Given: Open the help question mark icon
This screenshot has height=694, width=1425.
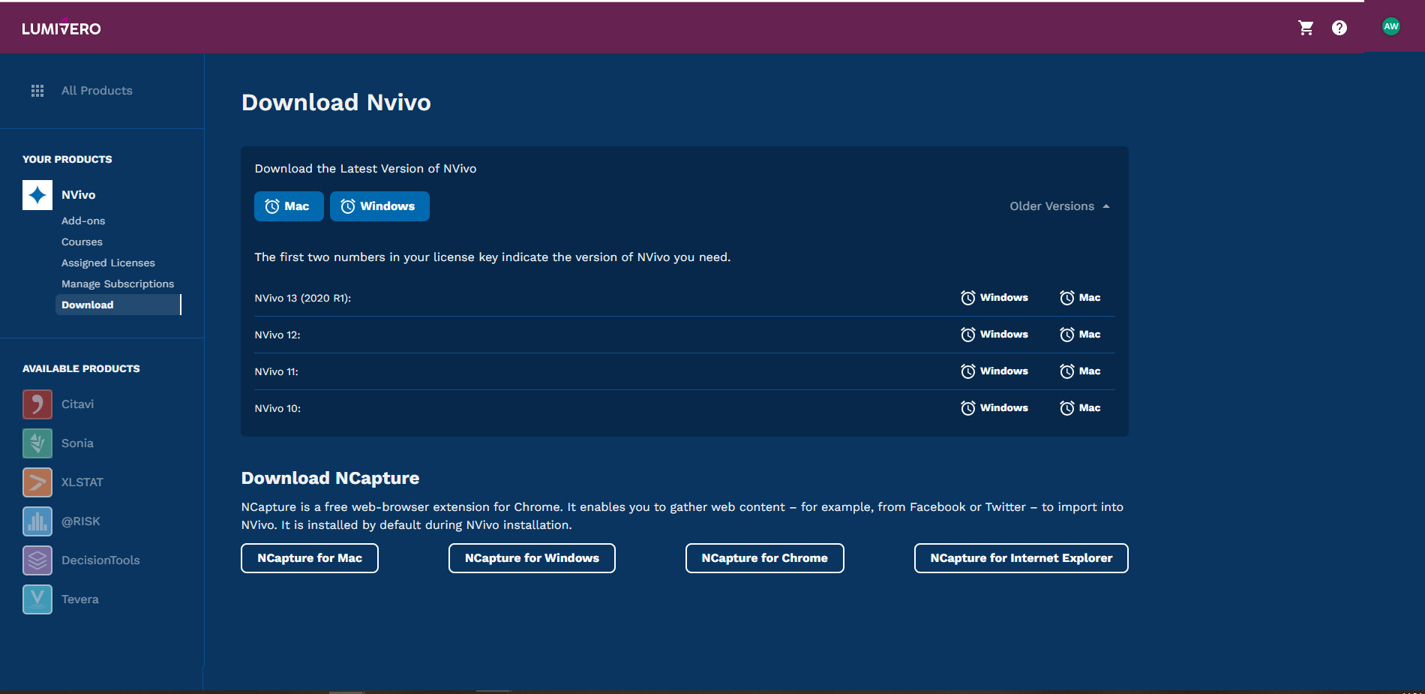Looking at the screenshot, I should (1340, 27).
